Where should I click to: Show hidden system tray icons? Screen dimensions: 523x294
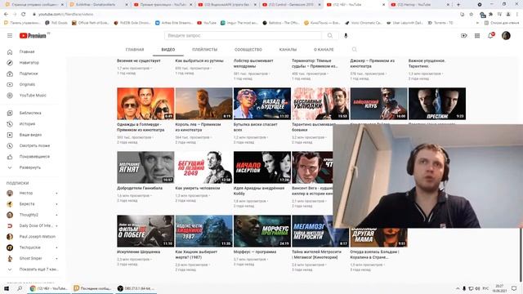(458, 288)
